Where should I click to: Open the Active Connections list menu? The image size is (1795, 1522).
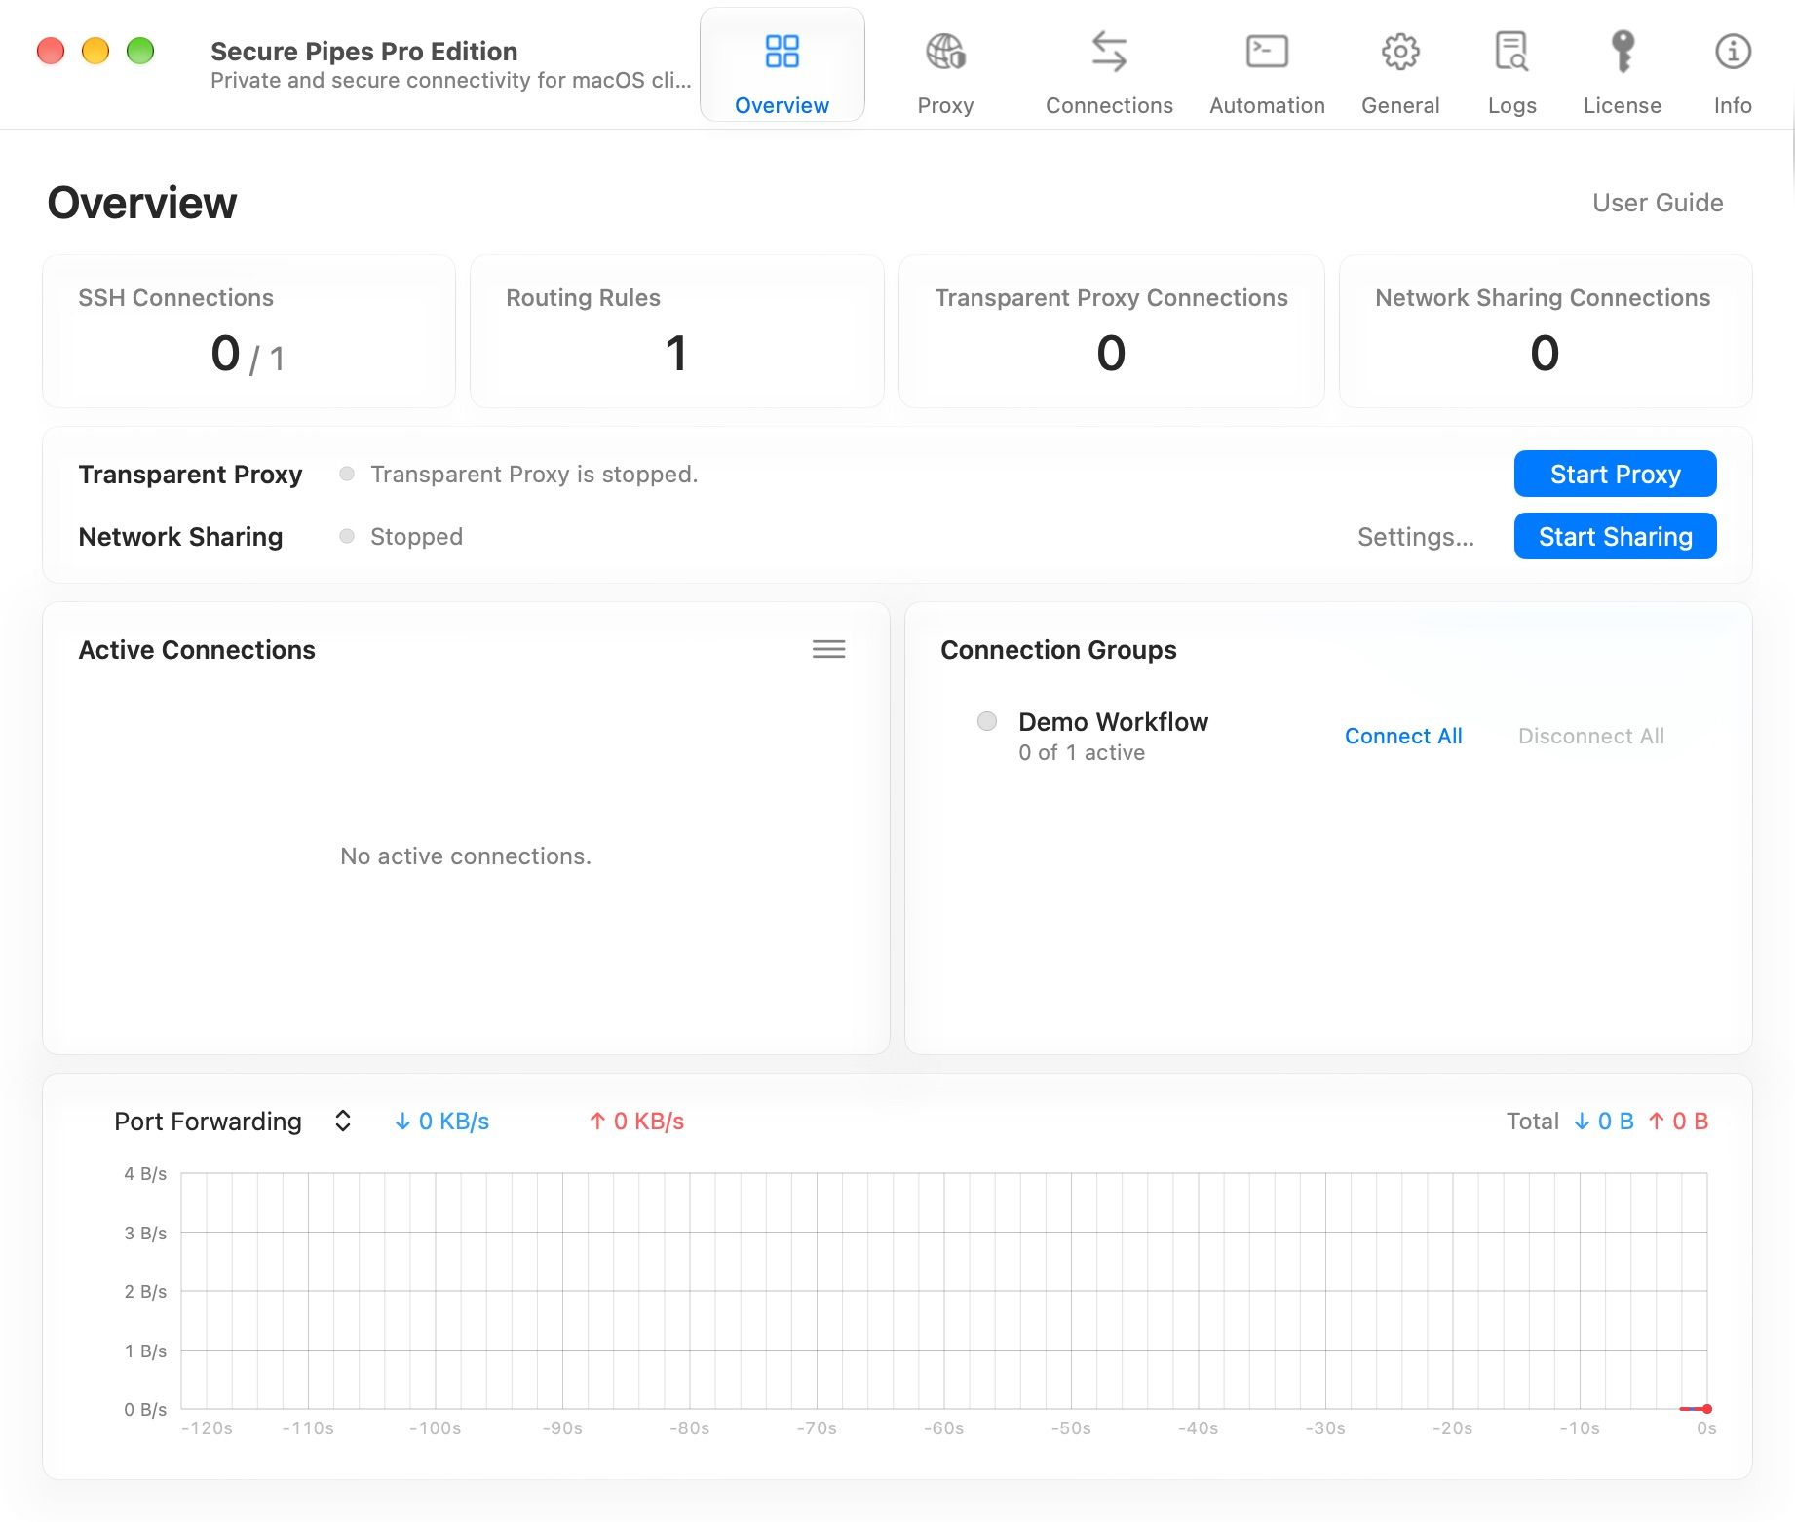[x=829, y=649]
